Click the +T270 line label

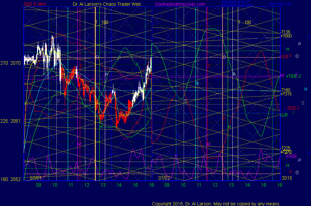(286, 152)
